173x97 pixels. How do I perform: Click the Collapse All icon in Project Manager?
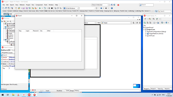[150, 23]
